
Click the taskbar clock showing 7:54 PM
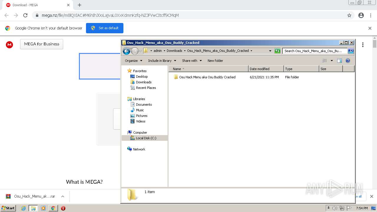[x=362, y=208]
